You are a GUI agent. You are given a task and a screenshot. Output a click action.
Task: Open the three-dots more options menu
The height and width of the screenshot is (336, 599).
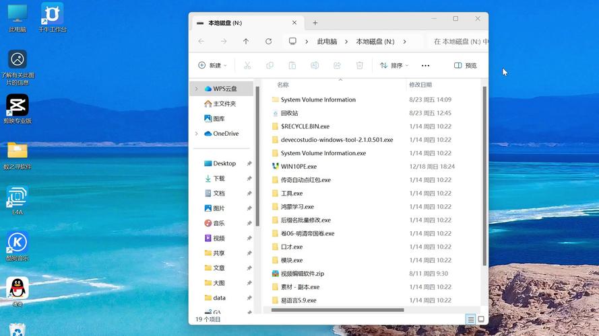tap(425, 65)
